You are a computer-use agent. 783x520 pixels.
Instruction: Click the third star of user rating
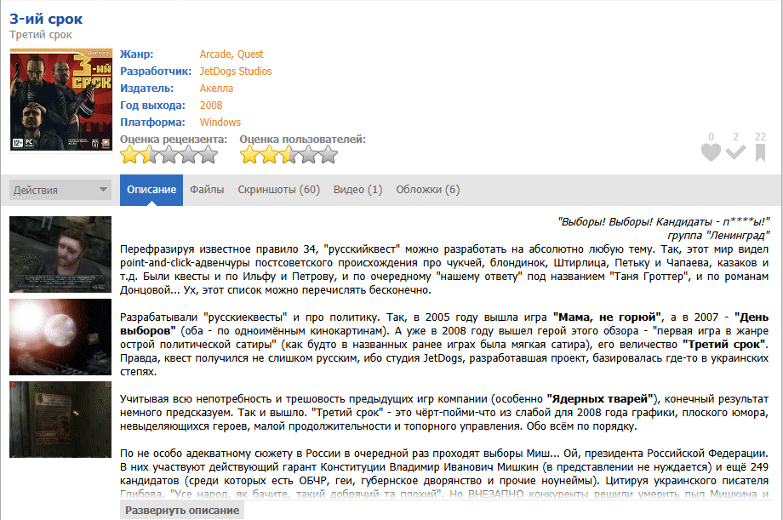(289, 155)
